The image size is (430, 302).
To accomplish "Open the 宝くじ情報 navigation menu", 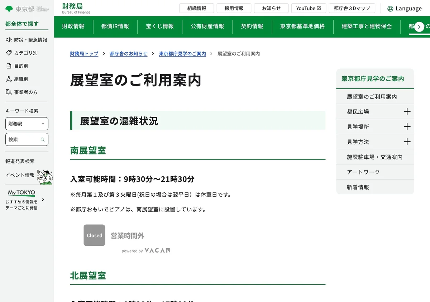I will [x=160, y=27].
